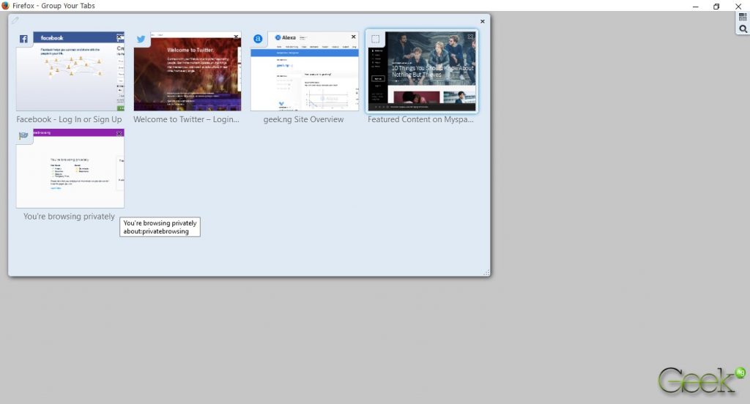
Task: Click the 'Facebook - Log In or Sign Up' title
Action: [70, 119]
